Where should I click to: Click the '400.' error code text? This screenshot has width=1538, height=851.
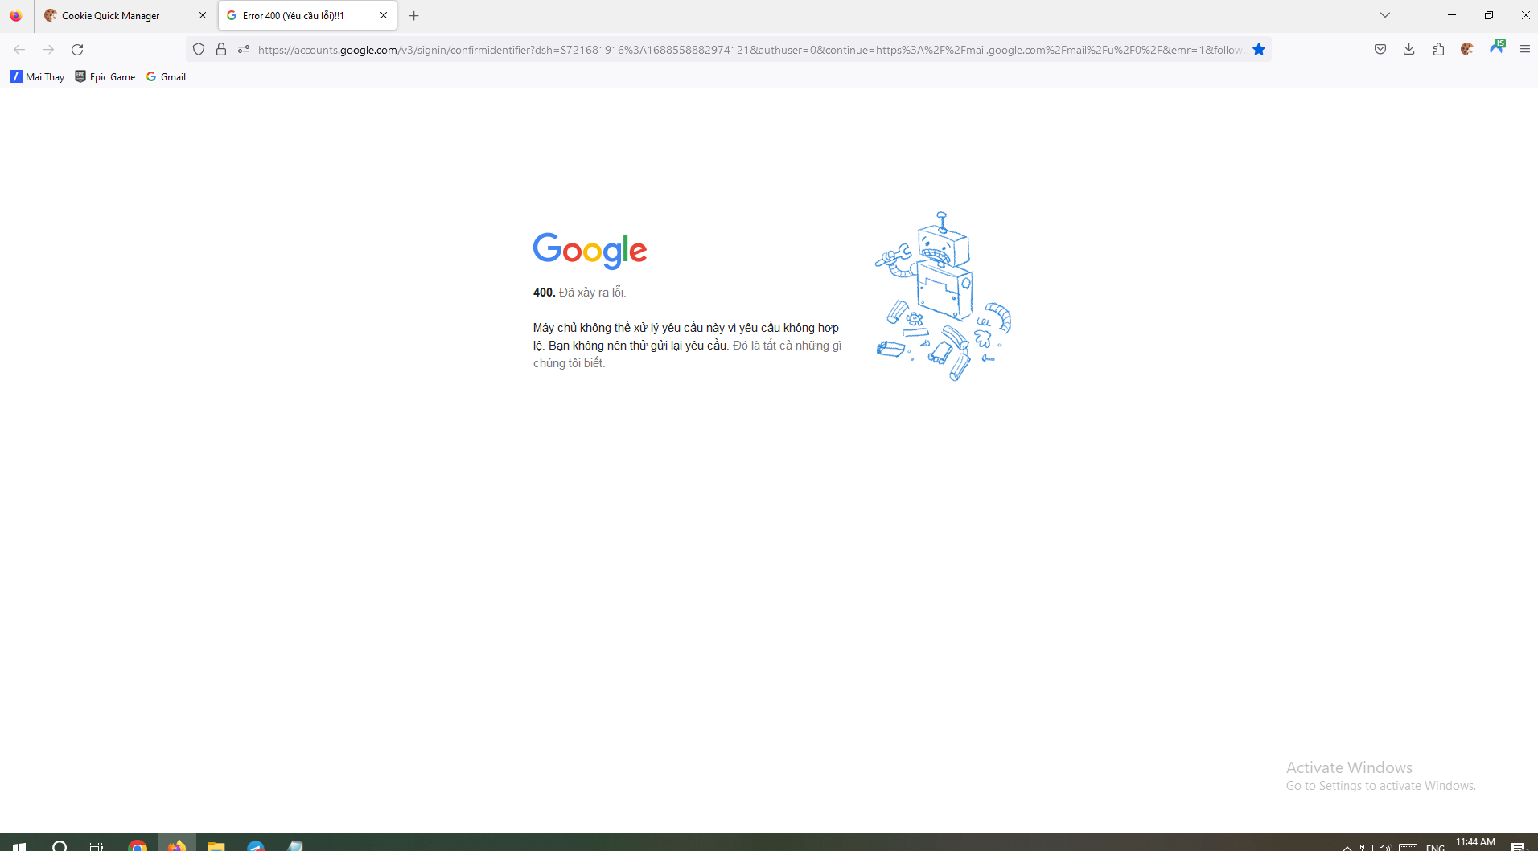tap(544, 293)
